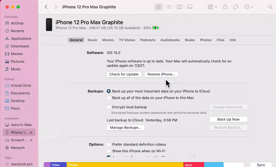Open the more actions ellipsis menu
Viewport: 276px width, 167px height.
click(x=249, y=7)
